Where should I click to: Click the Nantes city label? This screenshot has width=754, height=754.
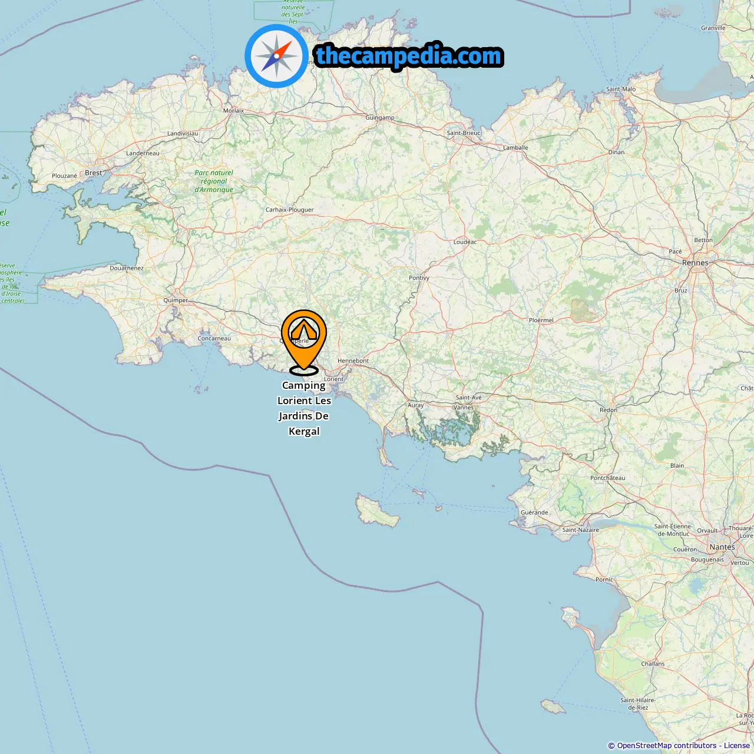[722, 547]
